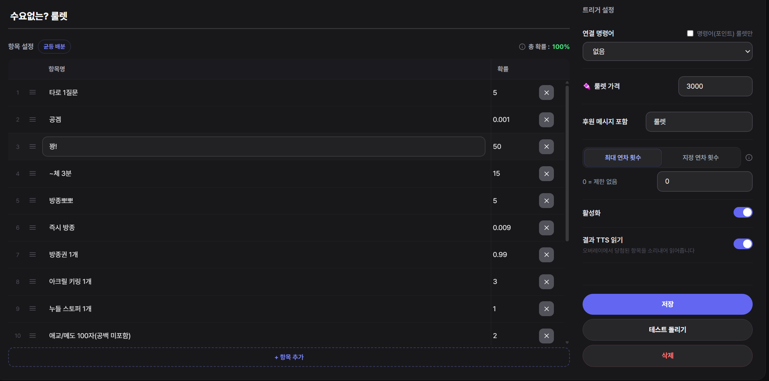769x381 pixels.
Task: Click the 항목명 column header
Action: [57, 69]
